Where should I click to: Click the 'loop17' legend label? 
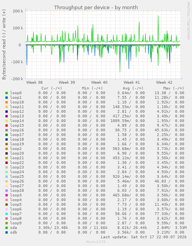[17, 135]
